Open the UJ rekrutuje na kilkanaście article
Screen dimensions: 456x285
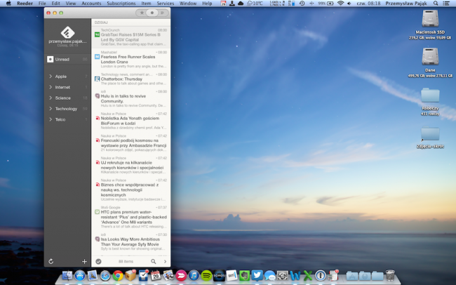click(x=131, y=165)
